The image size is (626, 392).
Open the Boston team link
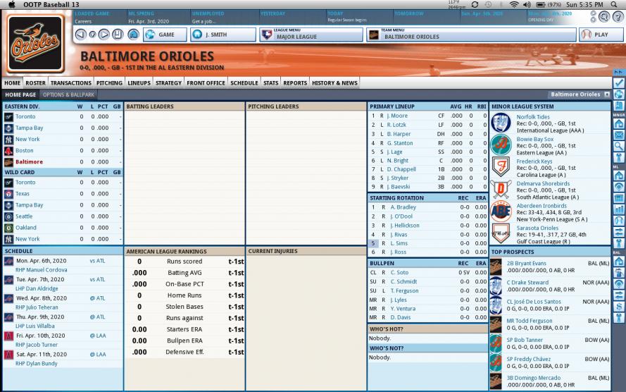tap(25, 150)
